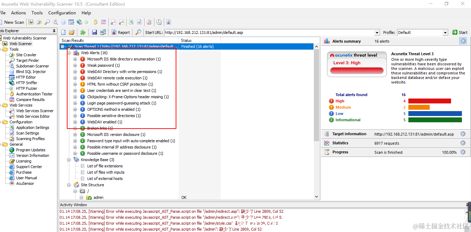Click the open folder icon in scan toolbar
The image size is (471, 232).
(x=72, y=32)
